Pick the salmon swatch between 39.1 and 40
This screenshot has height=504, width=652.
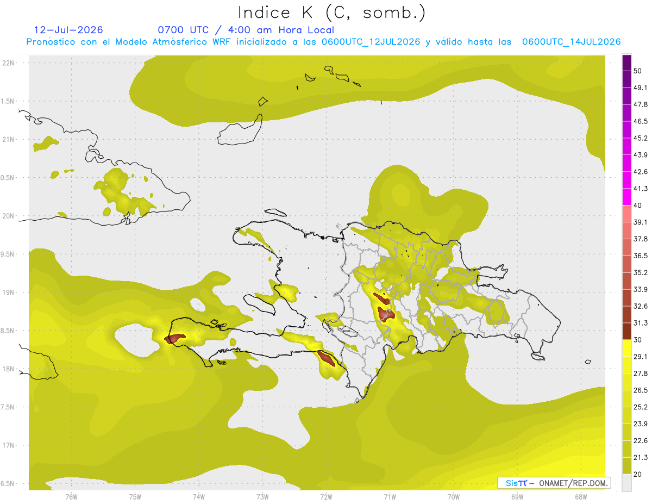pyautogui.click(x=626, y=214)
